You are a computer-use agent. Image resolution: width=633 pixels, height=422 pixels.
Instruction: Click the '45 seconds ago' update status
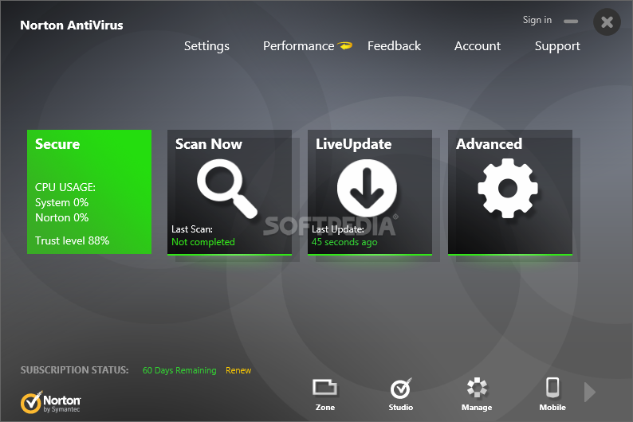point(344,242)
